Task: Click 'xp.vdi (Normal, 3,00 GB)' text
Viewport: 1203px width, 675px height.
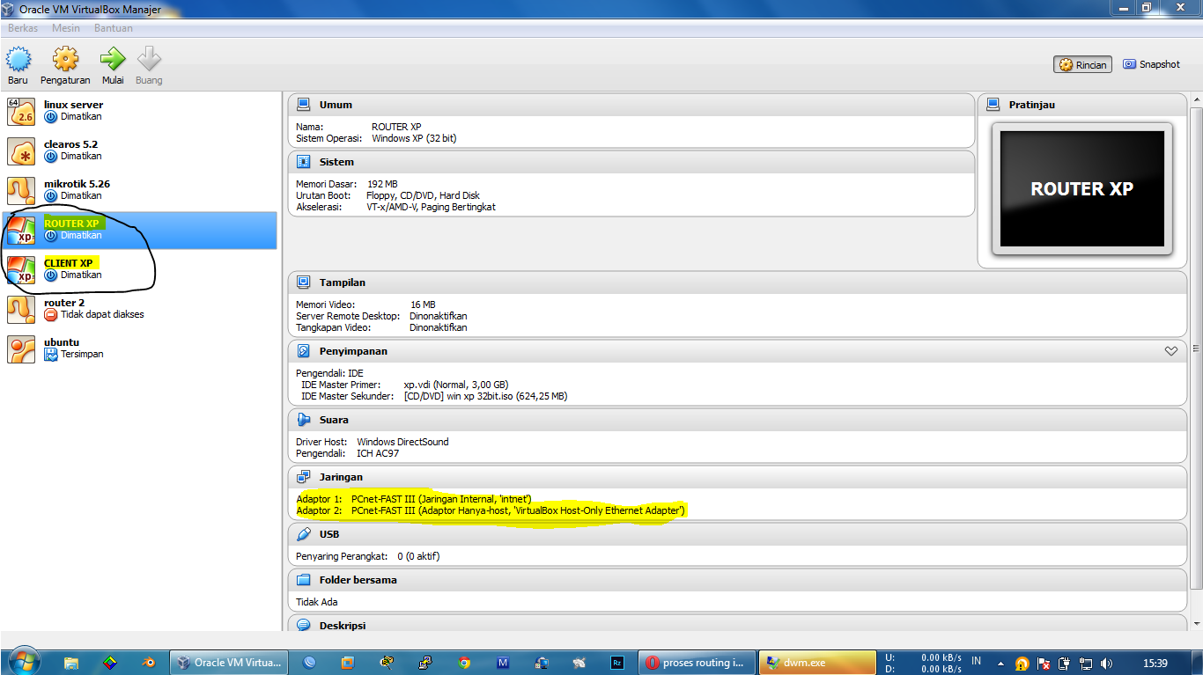Action: (x=455, y=385)
